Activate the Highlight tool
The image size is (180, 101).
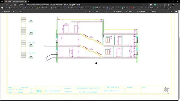point(141,12)
